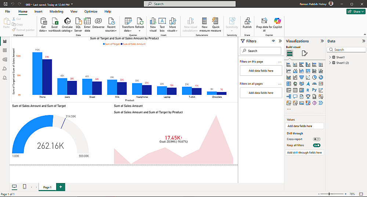Viewport: 367px width, 197px height.
Task: Collapse the Data pane
Action: tap(363, 41)
